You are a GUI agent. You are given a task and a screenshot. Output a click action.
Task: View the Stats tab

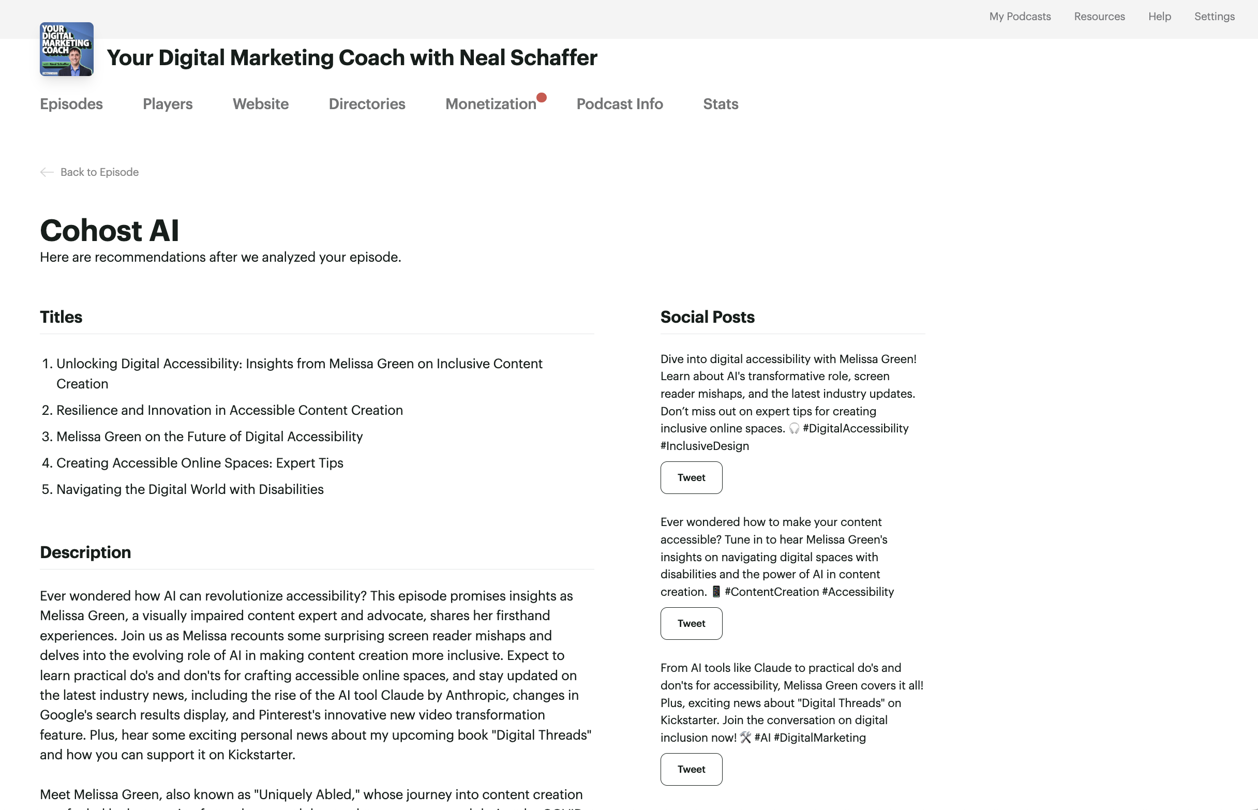coord(721,104)
